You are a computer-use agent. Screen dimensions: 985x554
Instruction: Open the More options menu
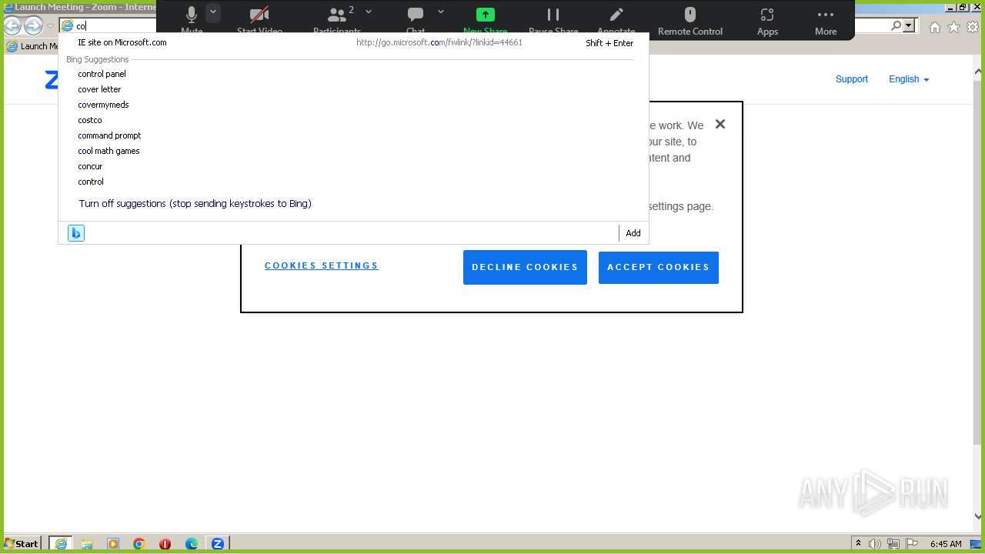(x=826, y=21)
